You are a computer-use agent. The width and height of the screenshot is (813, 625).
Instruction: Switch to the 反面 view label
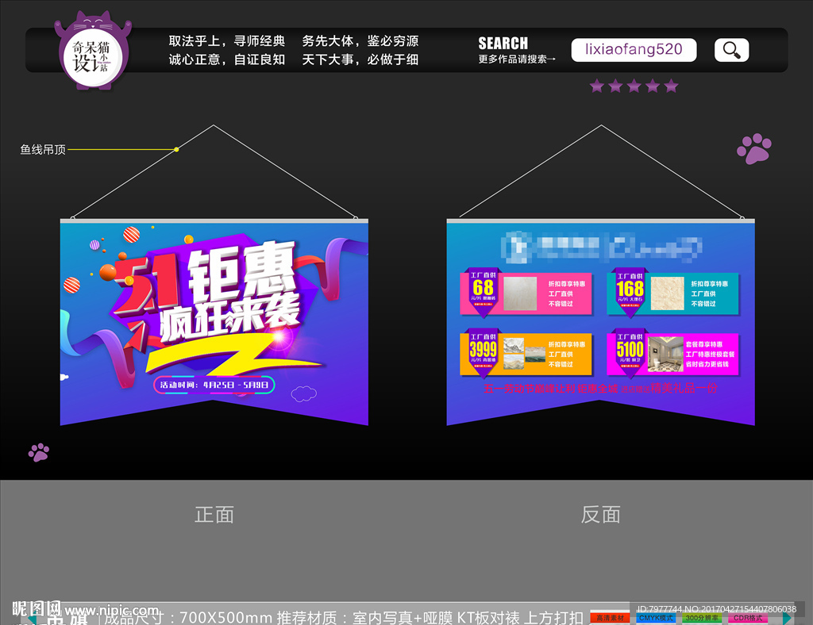coord(599,514)
